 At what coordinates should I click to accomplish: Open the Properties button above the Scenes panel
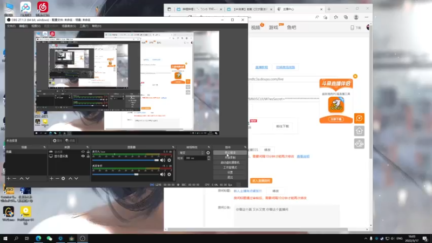pyautogui.click(x=57, y=140)
